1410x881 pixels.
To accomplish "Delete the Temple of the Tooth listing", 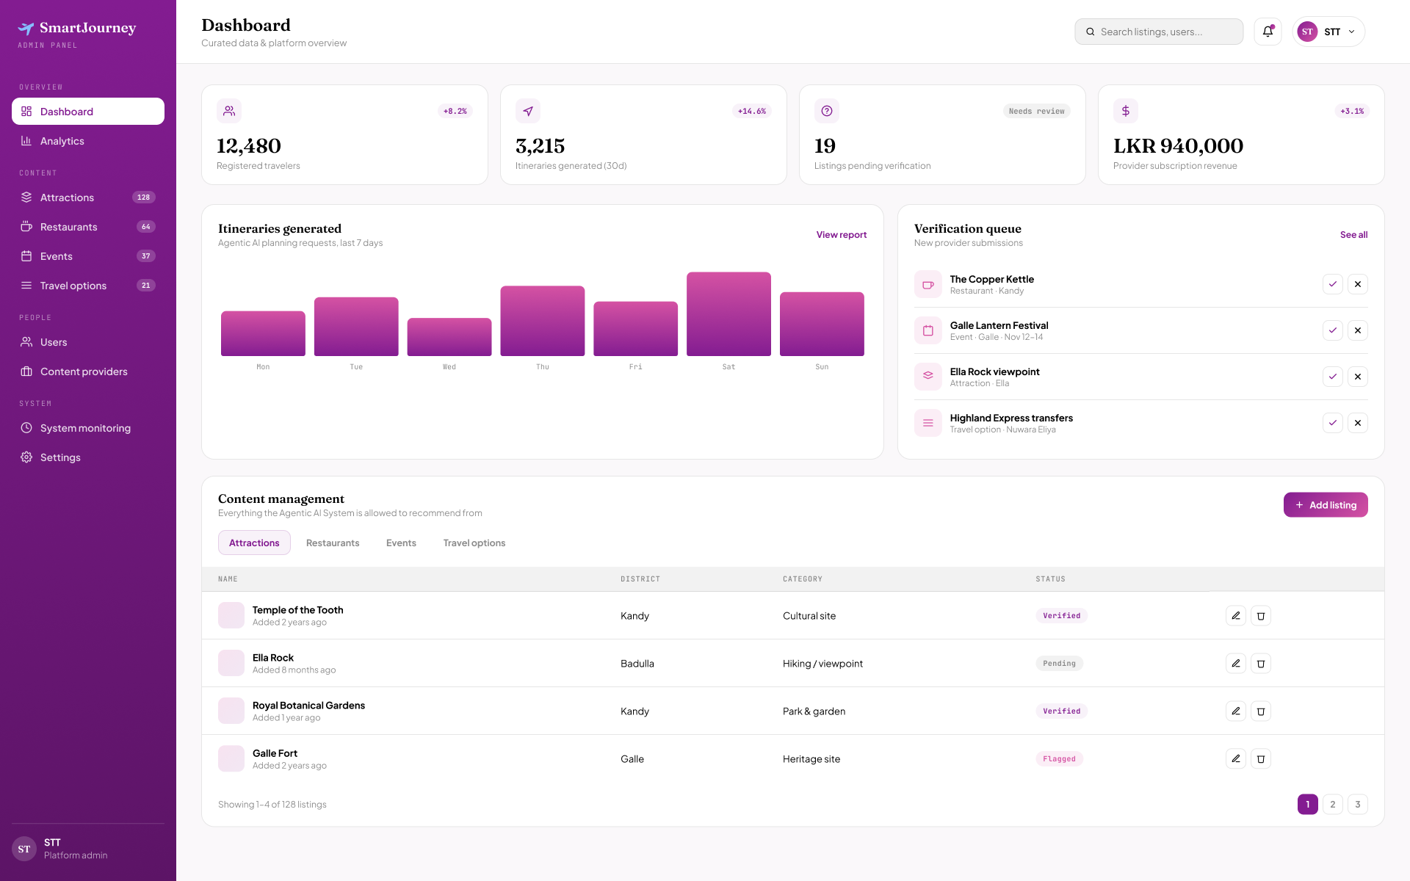I will [x=1260, y=616].
